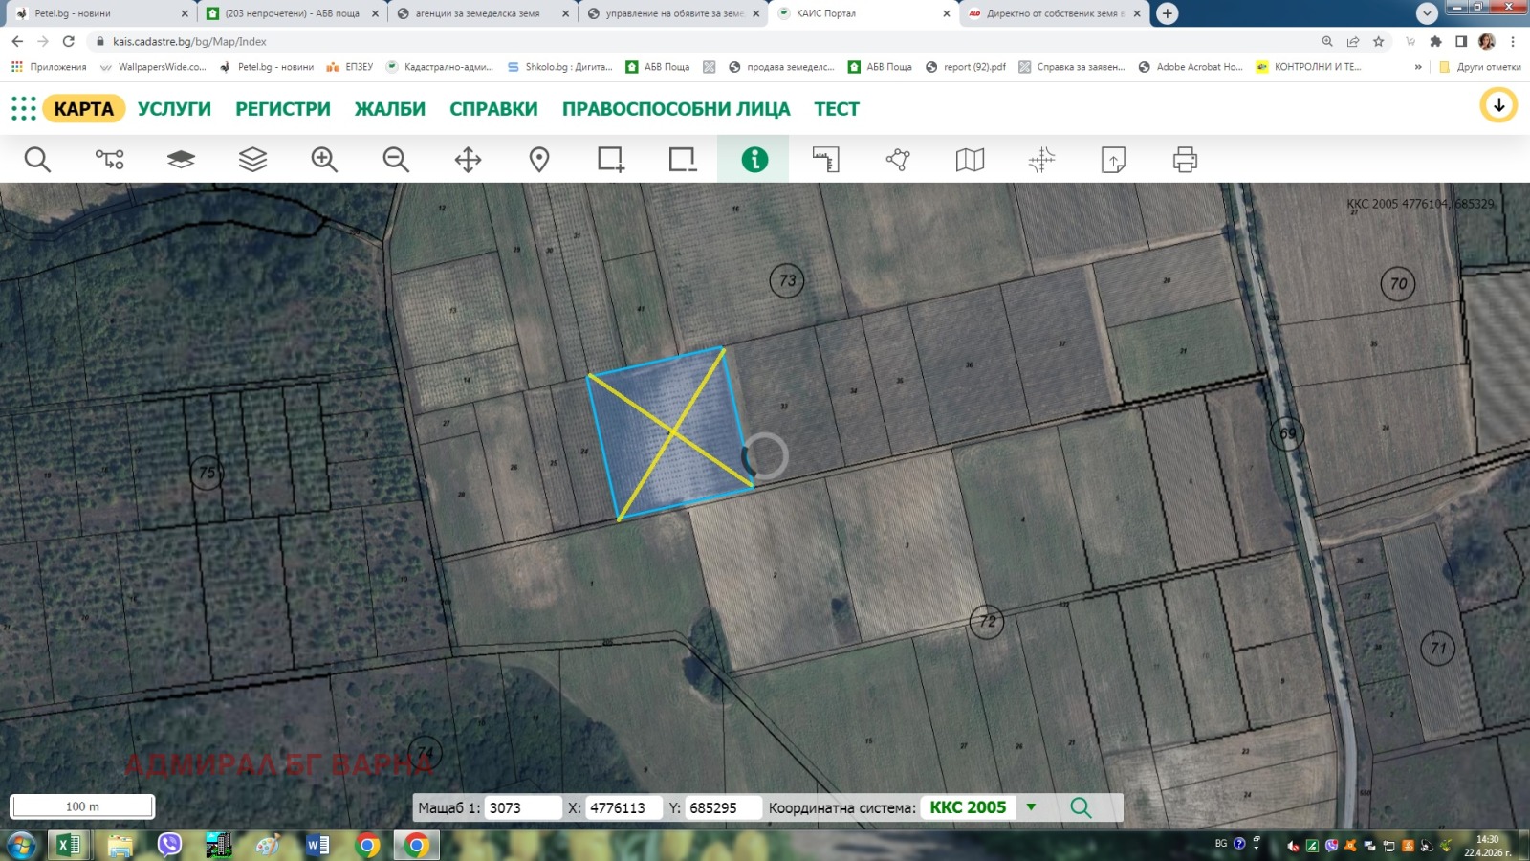Switch to Petel.bg - новини browser tab

click(98, 13)
